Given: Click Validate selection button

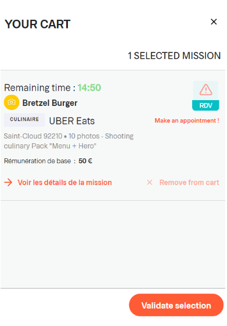Looking at the screenshot, I should [x=176, y=305].
